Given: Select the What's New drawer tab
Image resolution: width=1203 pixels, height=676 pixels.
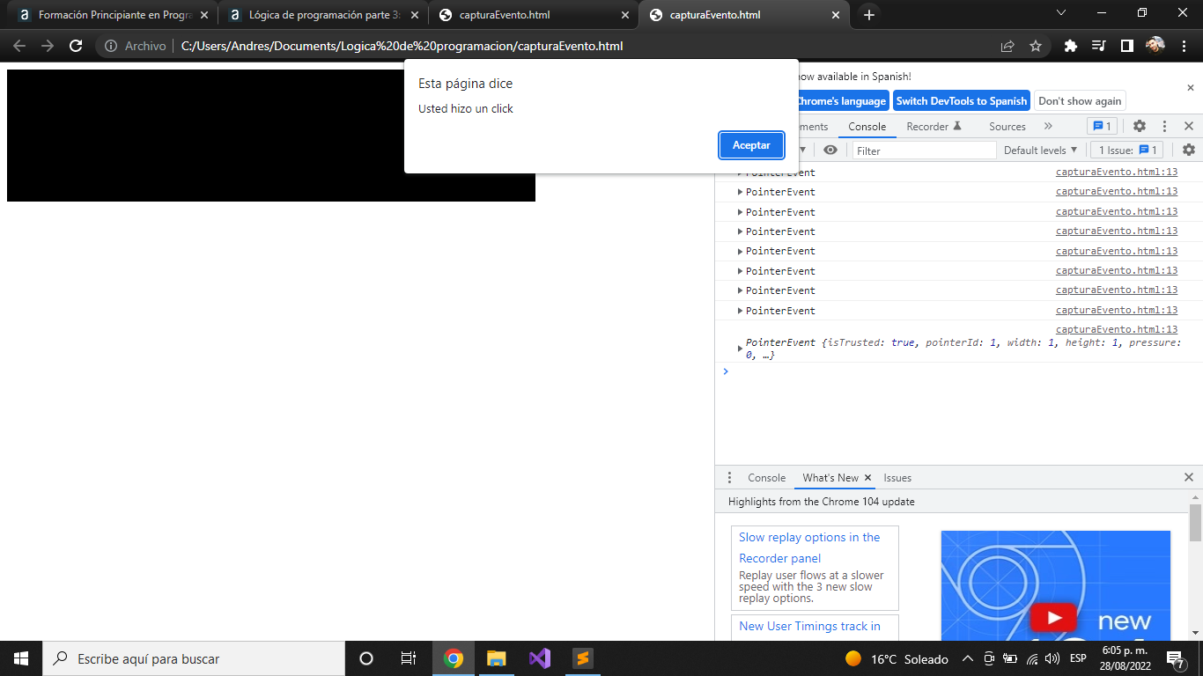Looking at the screenshot, I should click(x=830, y=478).
